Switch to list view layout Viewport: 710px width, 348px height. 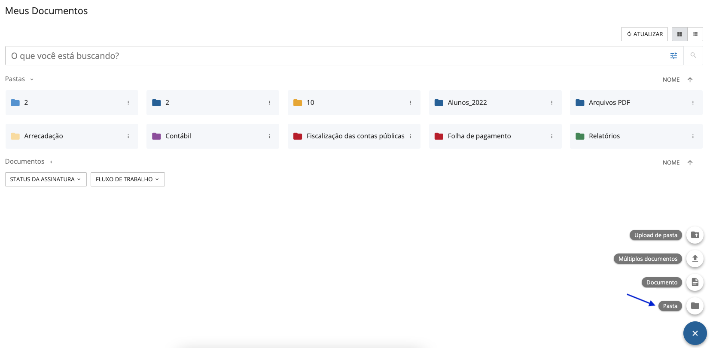coord(695,34)
